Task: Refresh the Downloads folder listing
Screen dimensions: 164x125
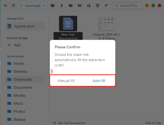Action: tap(14, 6)
